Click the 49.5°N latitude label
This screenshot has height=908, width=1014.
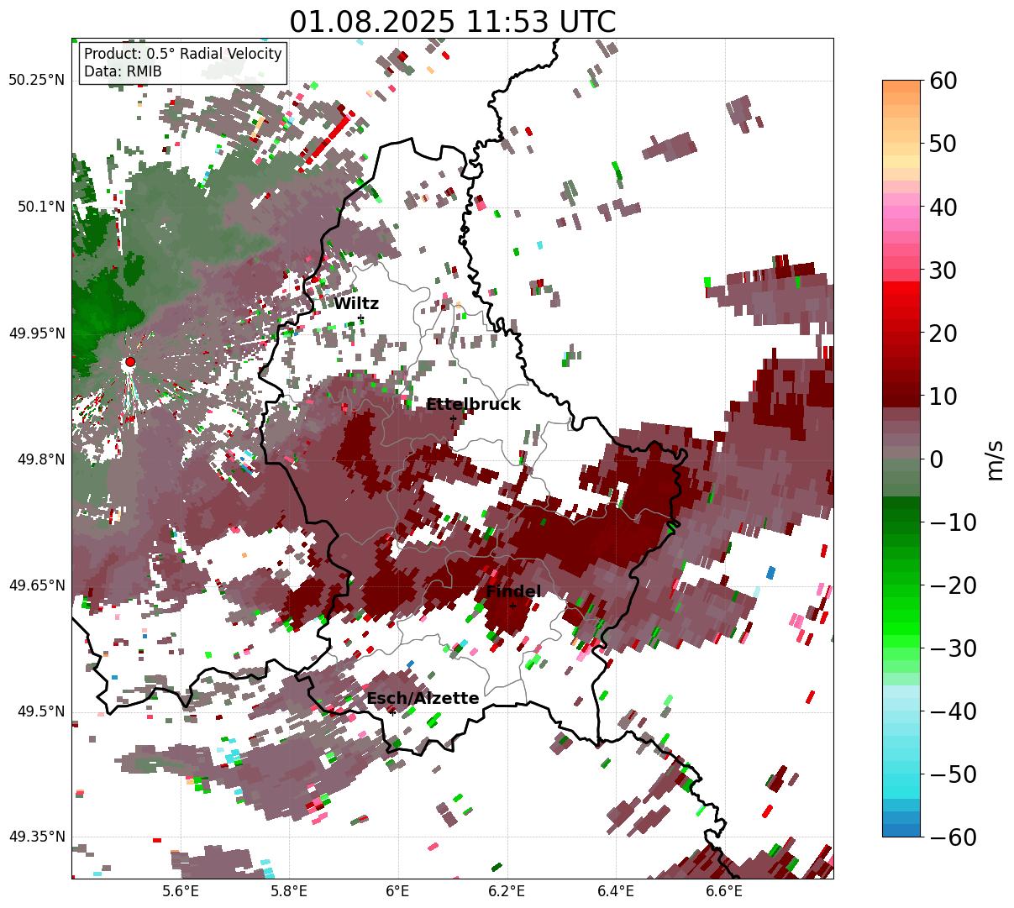point(40,711)
